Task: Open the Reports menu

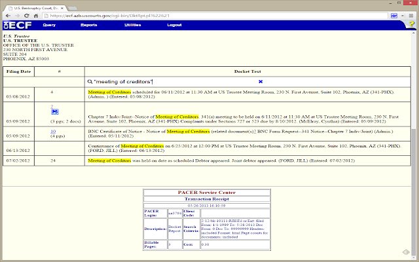Action: [89, 25]
